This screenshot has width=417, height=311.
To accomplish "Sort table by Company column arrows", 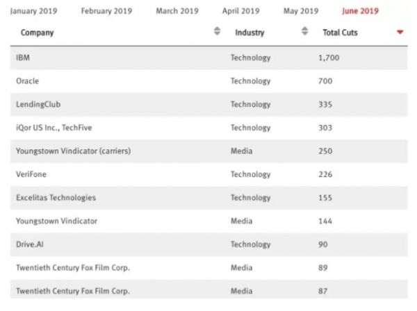I will coord(217,32).
